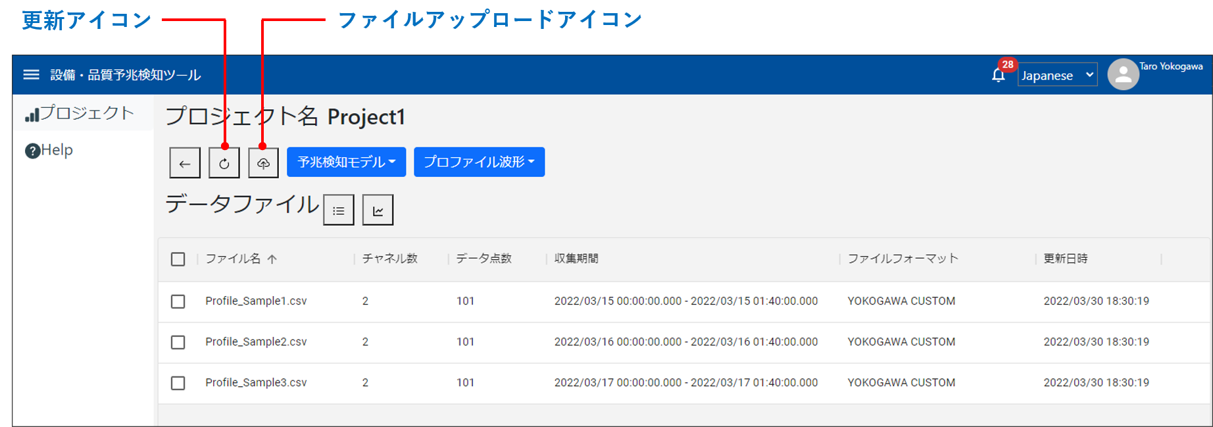Click data points 101 in Profile_Sample2.csv row
The image size is (1213, 427).
pyautogui.click(x=466, y=341)
